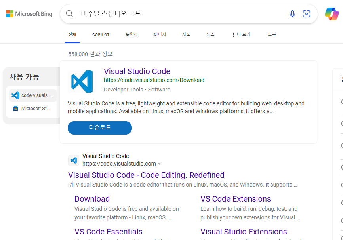The height and width of the screenshot is (240, 343).
Task: Open Visual Studio Code - Code Editing. Redefined
Action: pos(146,175)
